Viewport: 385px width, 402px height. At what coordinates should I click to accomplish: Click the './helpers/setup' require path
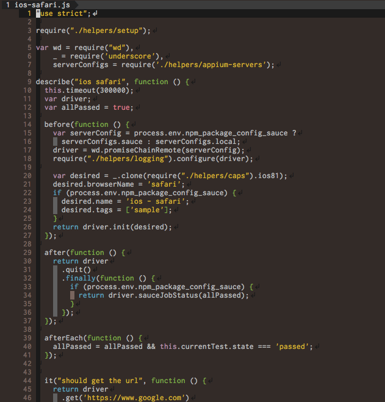[x=106, y=31]
